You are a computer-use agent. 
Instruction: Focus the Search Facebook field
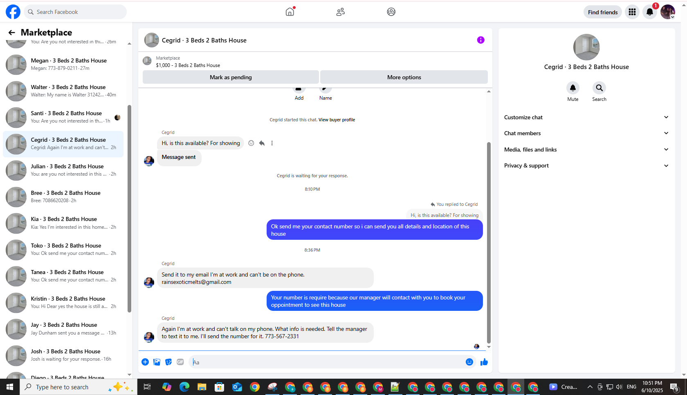coord(75,12)
